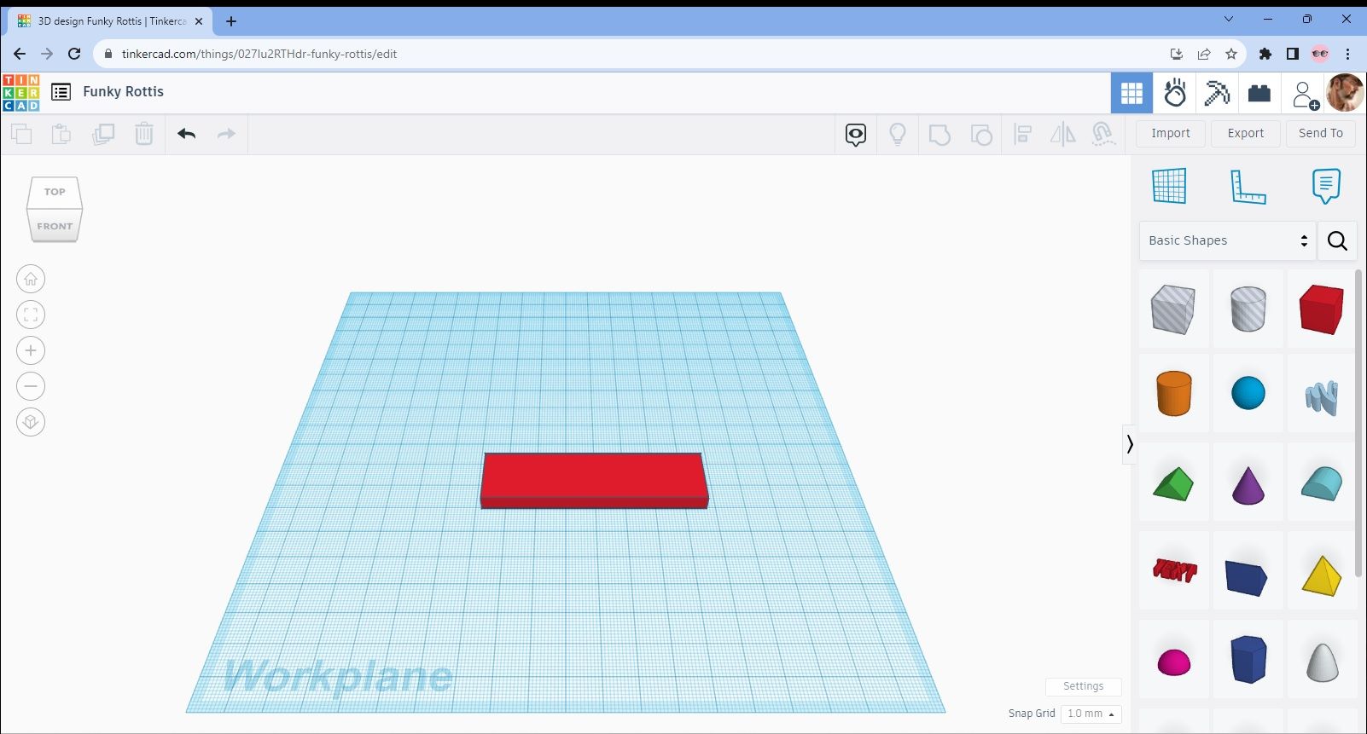Invite collaborators with add-person icon

[1304, 94]
